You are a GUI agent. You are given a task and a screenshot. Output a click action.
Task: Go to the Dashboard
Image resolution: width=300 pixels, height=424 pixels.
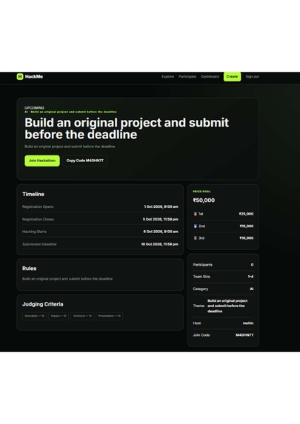[210, 76]
